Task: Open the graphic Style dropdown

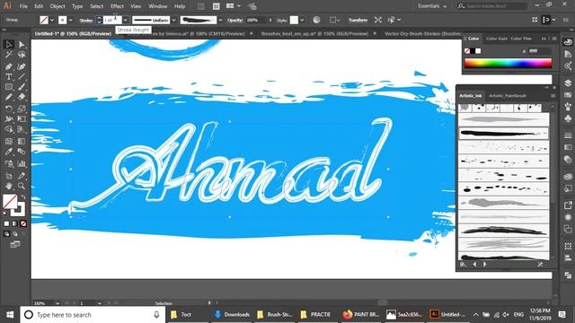Action: point(302,20)
